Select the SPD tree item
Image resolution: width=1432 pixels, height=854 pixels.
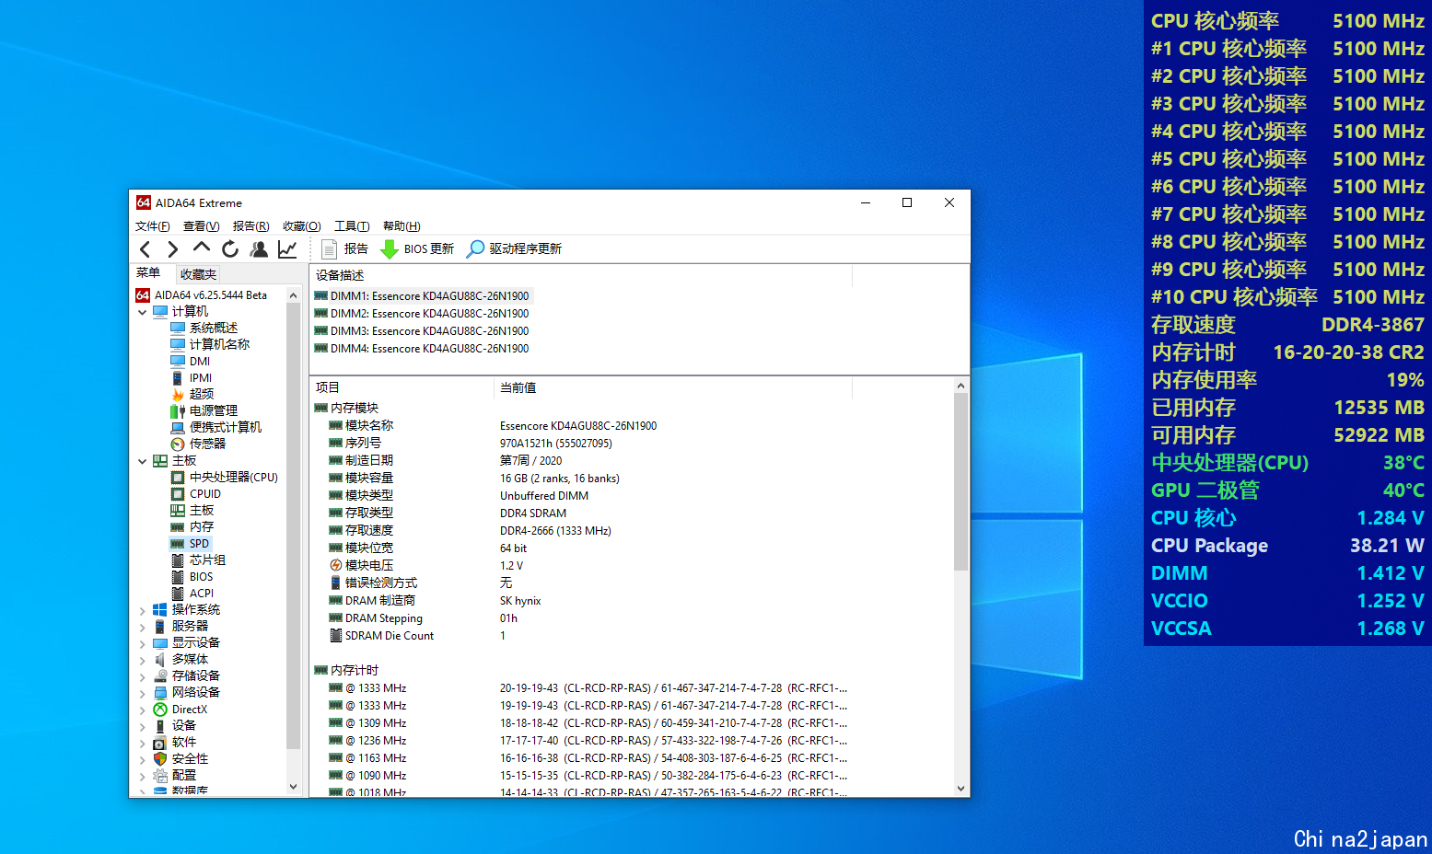pos(191,544)
